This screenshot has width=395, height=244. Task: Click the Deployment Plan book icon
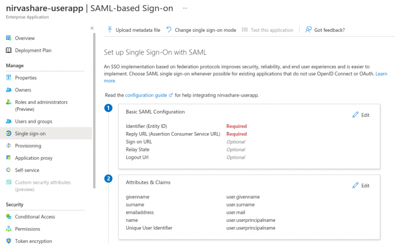(x=9, y=50)
